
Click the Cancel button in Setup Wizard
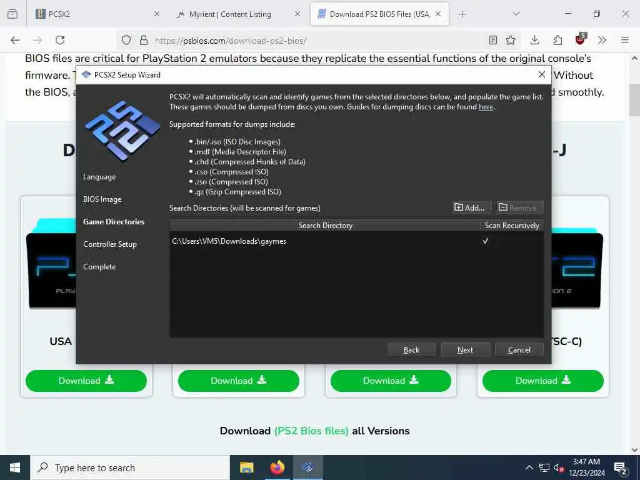tap(519, 350)
